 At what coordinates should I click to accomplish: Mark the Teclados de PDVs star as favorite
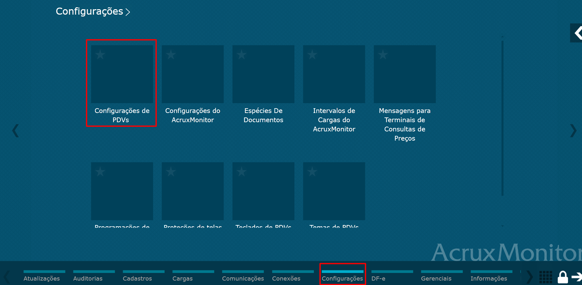pyautogui.click(x=241, y=172)
